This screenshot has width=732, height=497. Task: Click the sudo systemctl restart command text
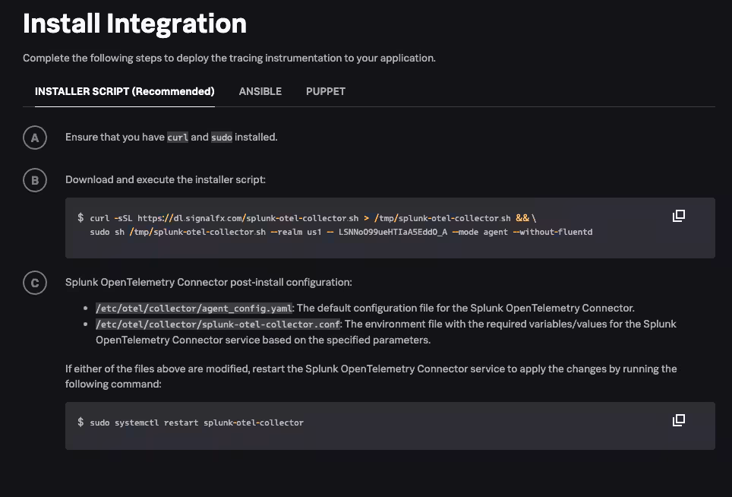[196, 423]
